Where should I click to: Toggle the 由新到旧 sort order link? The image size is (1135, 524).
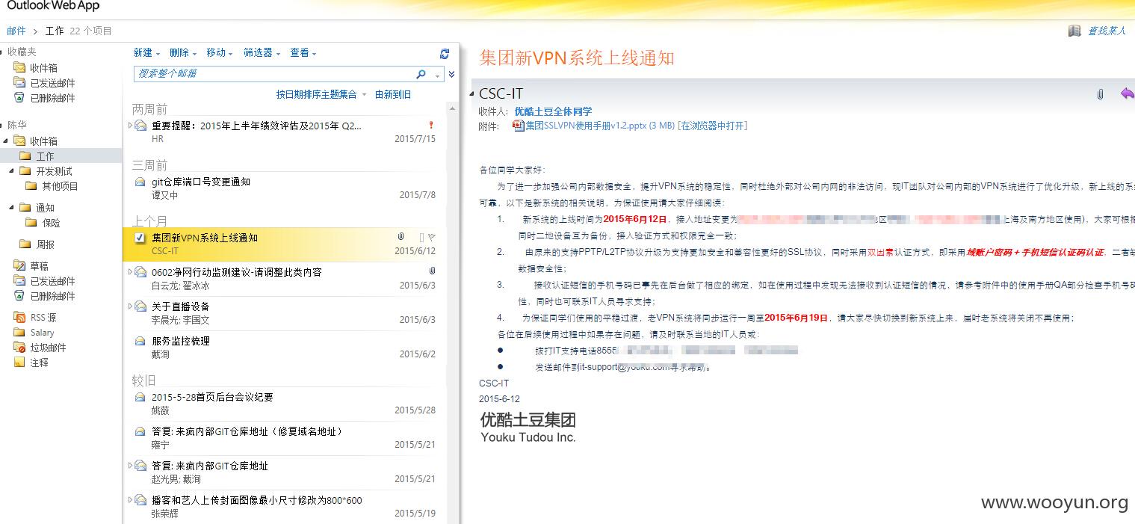pos(393,95)
